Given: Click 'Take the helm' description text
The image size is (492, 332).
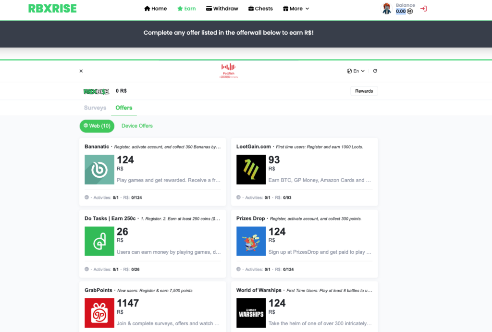Looking at the screenshot, I should click(x=320, y=323).
